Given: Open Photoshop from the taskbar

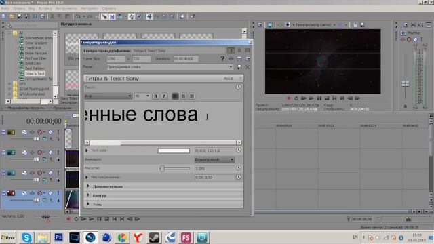Looking at the screenshot, I should pos(58,237).
